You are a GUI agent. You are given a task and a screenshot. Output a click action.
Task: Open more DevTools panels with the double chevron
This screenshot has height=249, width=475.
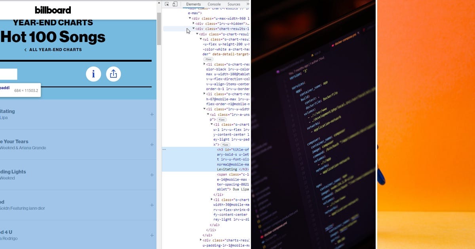click(248, 4)
